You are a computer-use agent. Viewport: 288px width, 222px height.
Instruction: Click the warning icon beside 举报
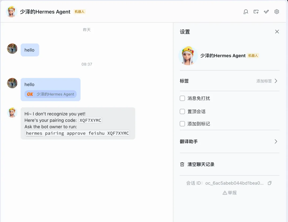(x=225, y=193)
